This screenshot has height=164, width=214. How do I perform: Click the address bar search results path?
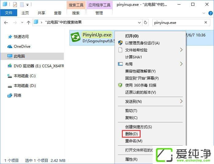pyautogui.click(x=64, y=22)
